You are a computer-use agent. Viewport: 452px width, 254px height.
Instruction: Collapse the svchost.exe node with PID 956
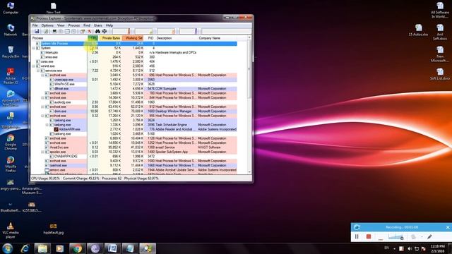(42, 116)
